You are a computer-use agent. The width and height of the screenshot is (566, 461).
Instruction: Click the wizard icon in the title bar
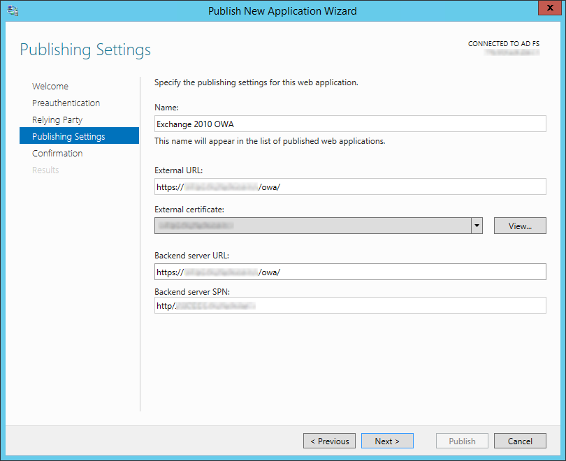coord(12,10)
